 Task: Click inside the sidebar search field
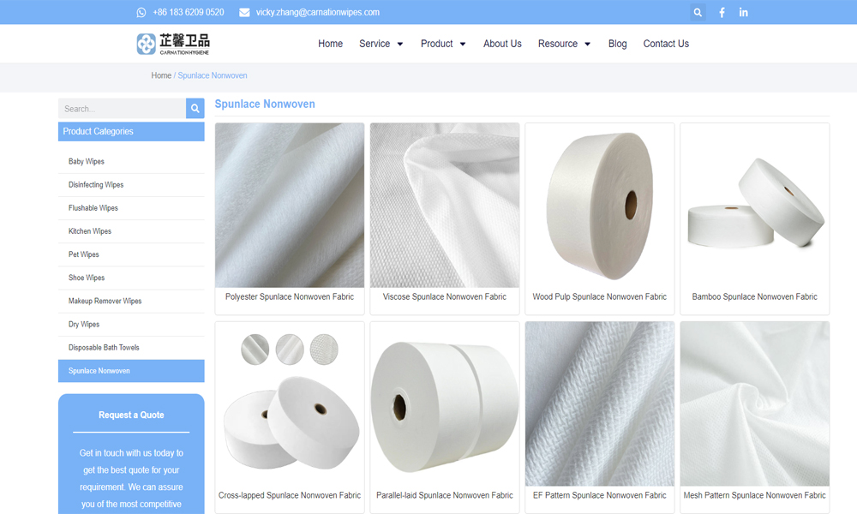coord(120,108)
